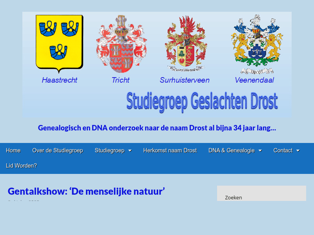This screenshot has height=235, width=314.
Task: Click Over de Studiegroep menu item
Action: (58, 150)
